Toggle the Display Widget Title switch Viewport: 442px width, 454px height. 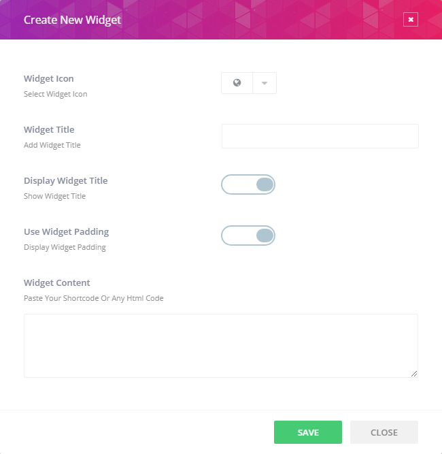(x=248, y=184)
